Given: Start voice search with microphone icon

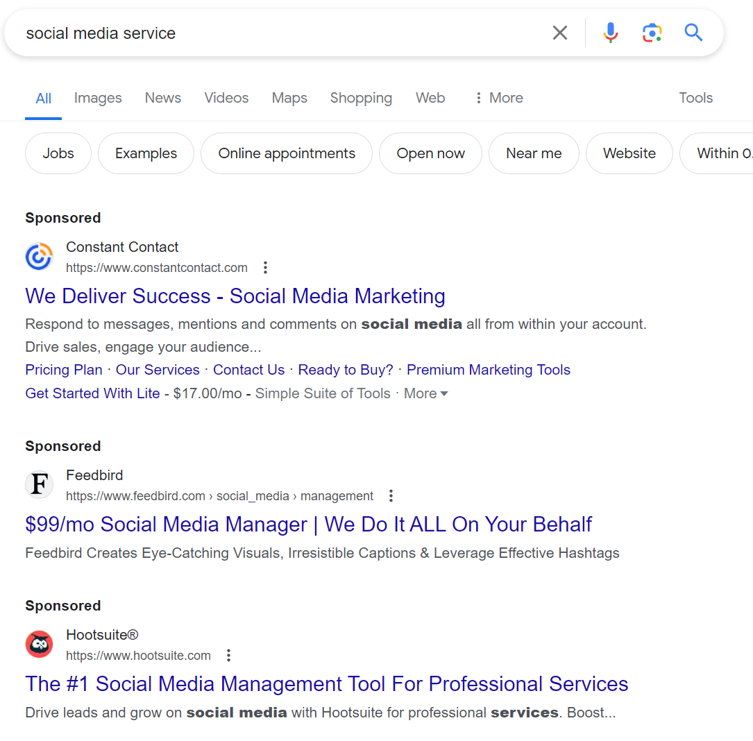Looking at the screenshot, I should pyautogui.click(x=610, y=33).
